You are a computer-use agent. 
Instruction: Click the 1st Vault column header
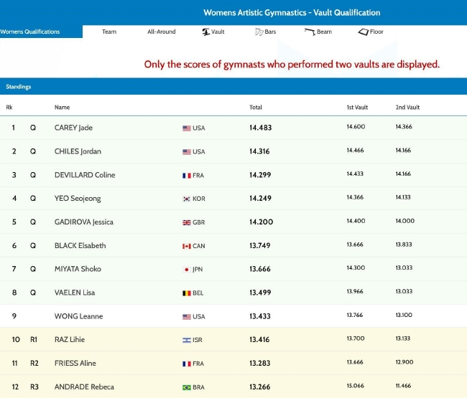pyautogui.click(x=357, y=108)
